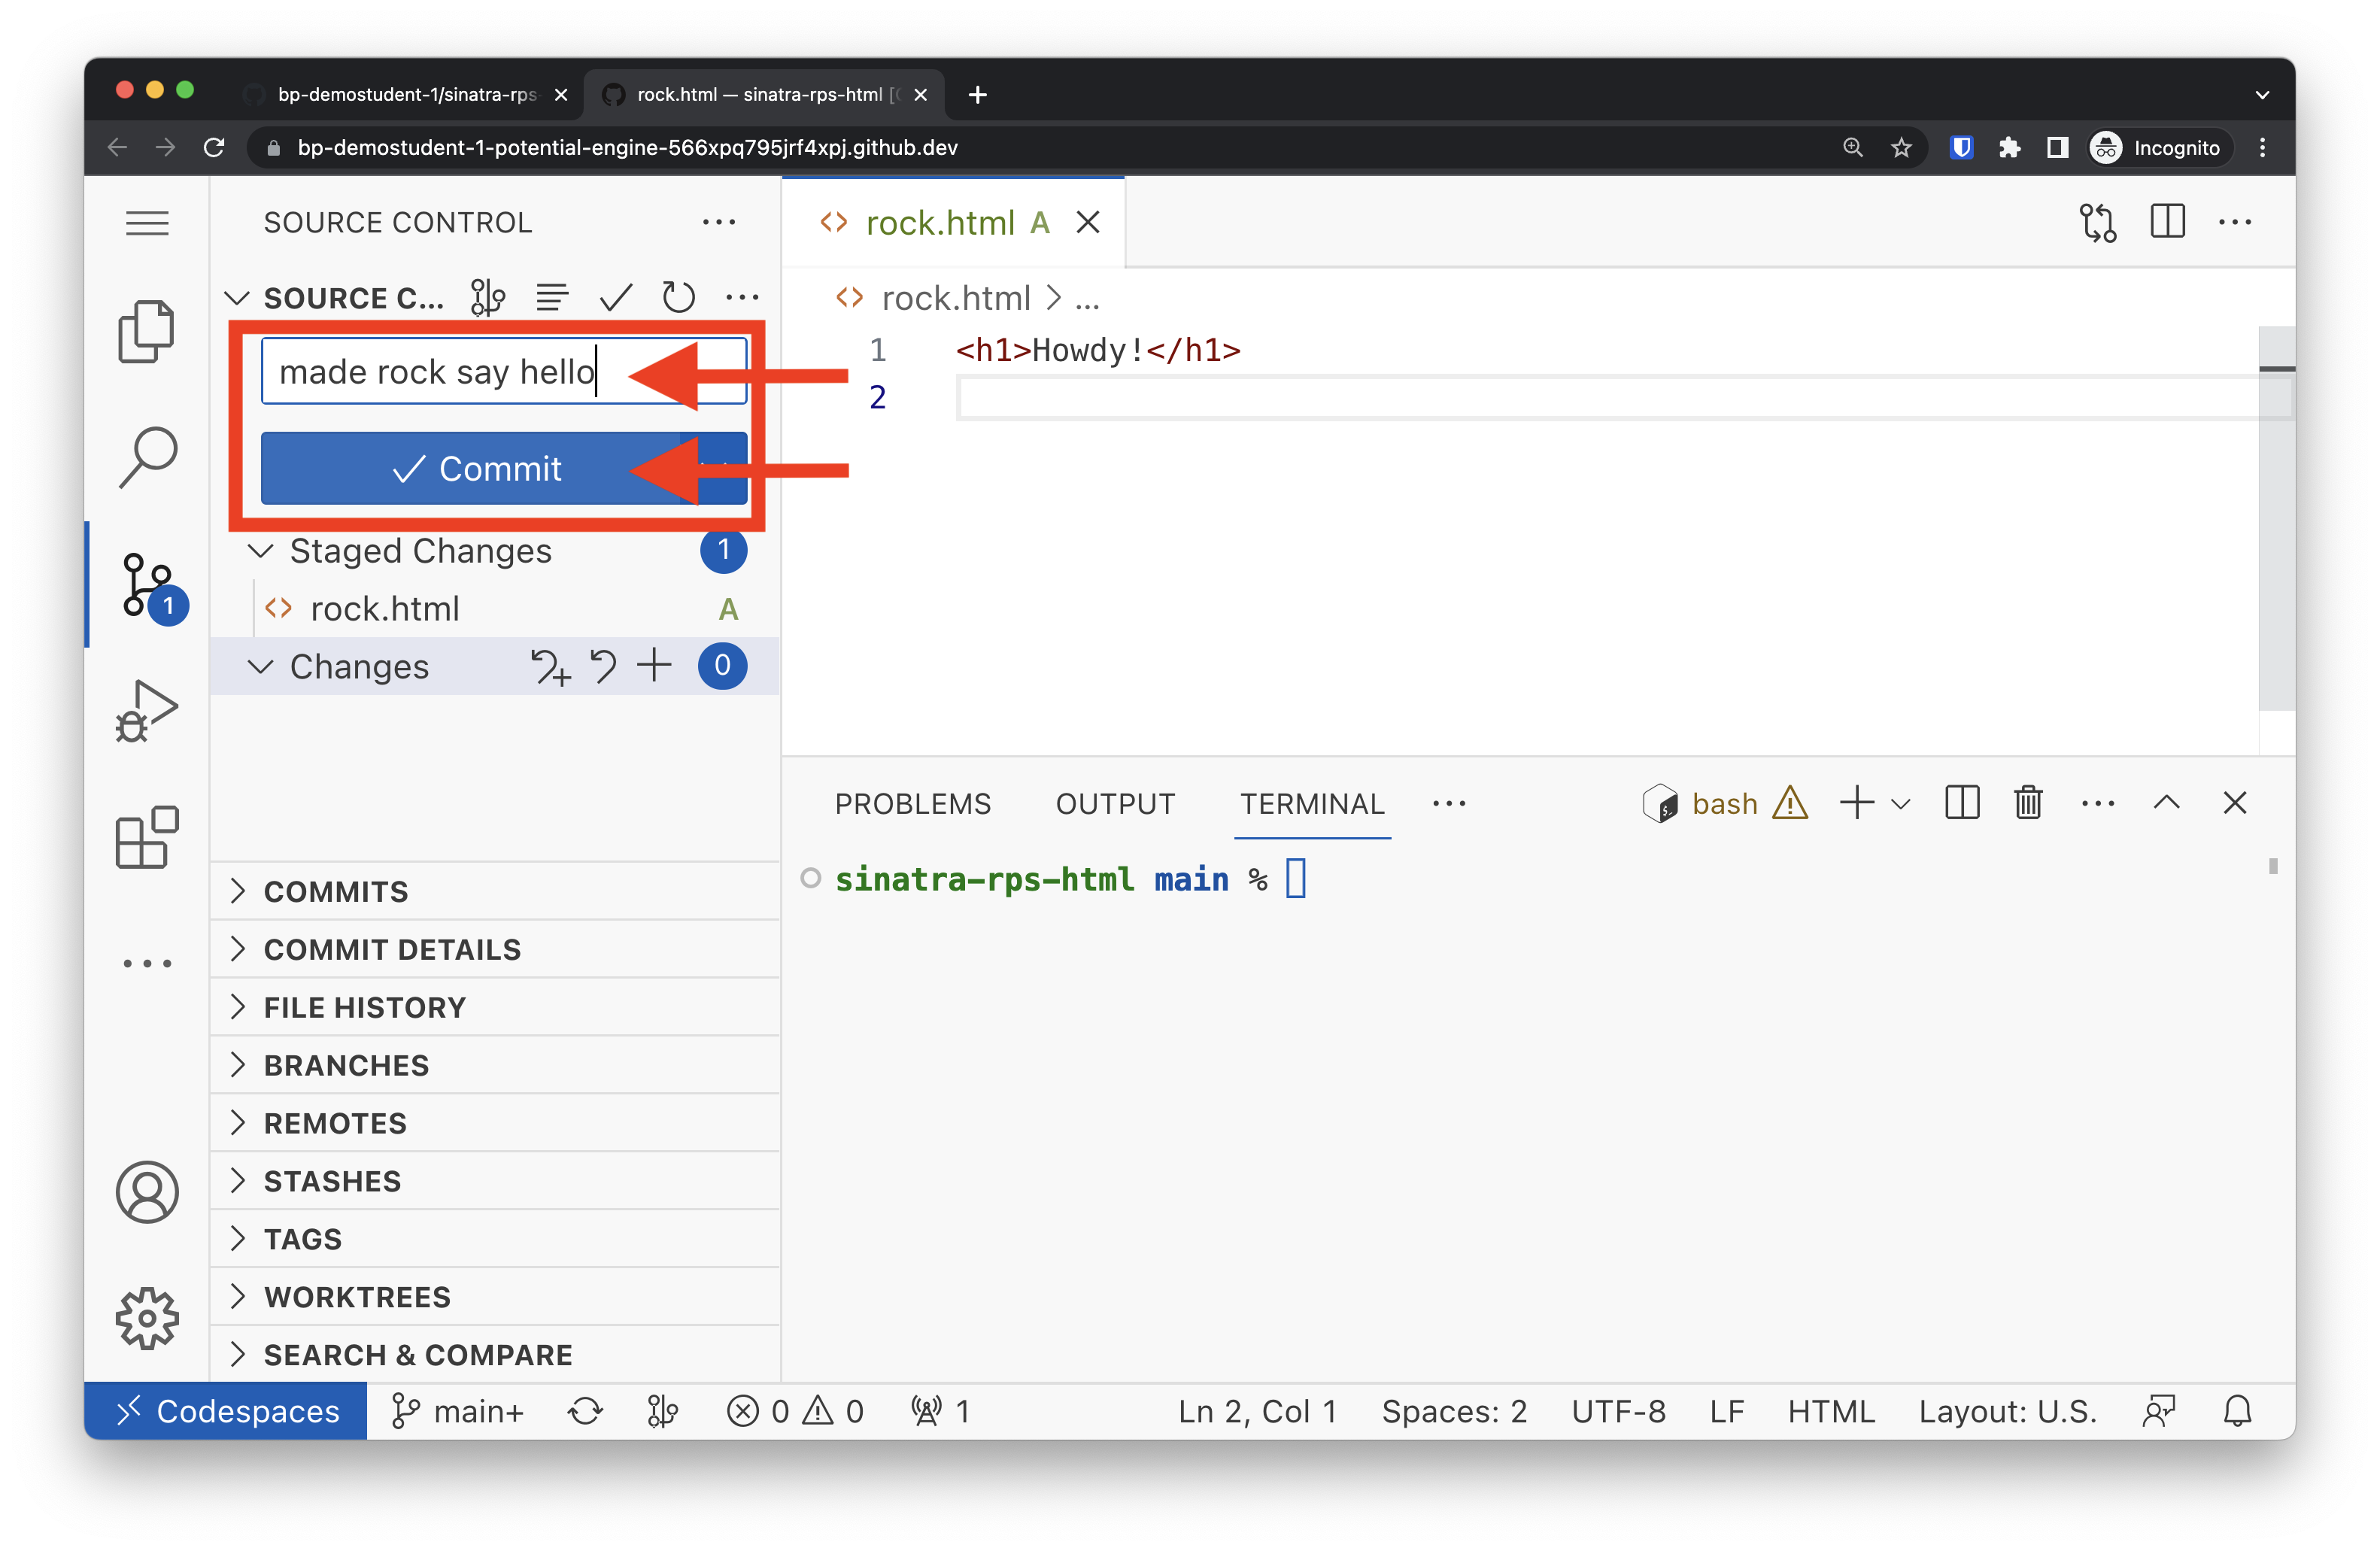Switch to the PROBLEMS panel tab
2380x1551 pixels.
point(912,804)
